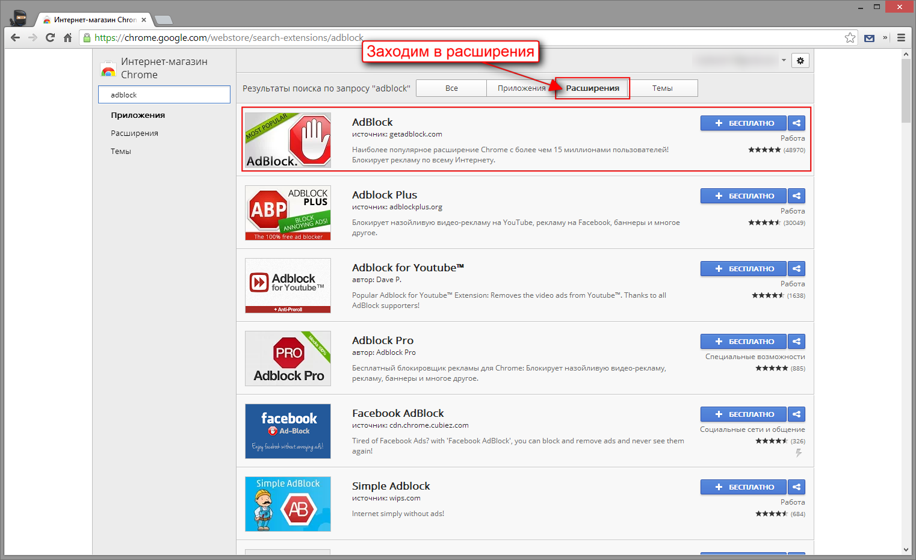Open the Adblock Plus ABP thumbnail
Viewport: 916px width, 560px height.
(288, 212)
